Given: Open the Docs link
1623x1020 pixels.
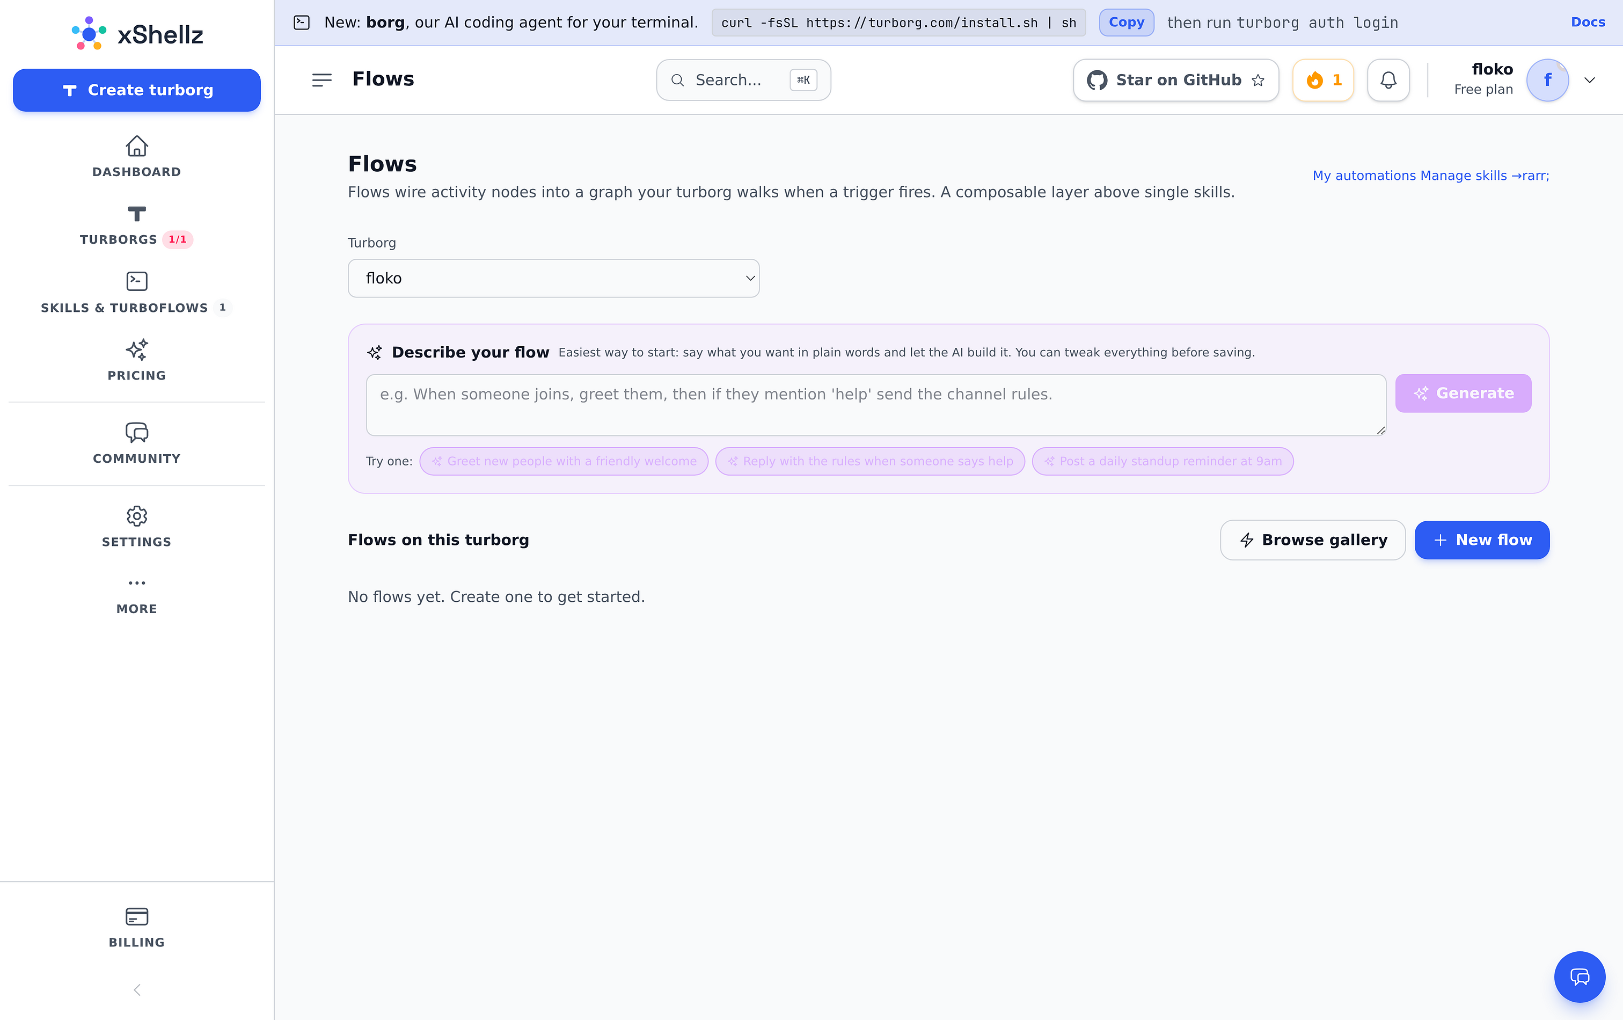Looking at the screenshot, I should click(x=1588, y=22).
